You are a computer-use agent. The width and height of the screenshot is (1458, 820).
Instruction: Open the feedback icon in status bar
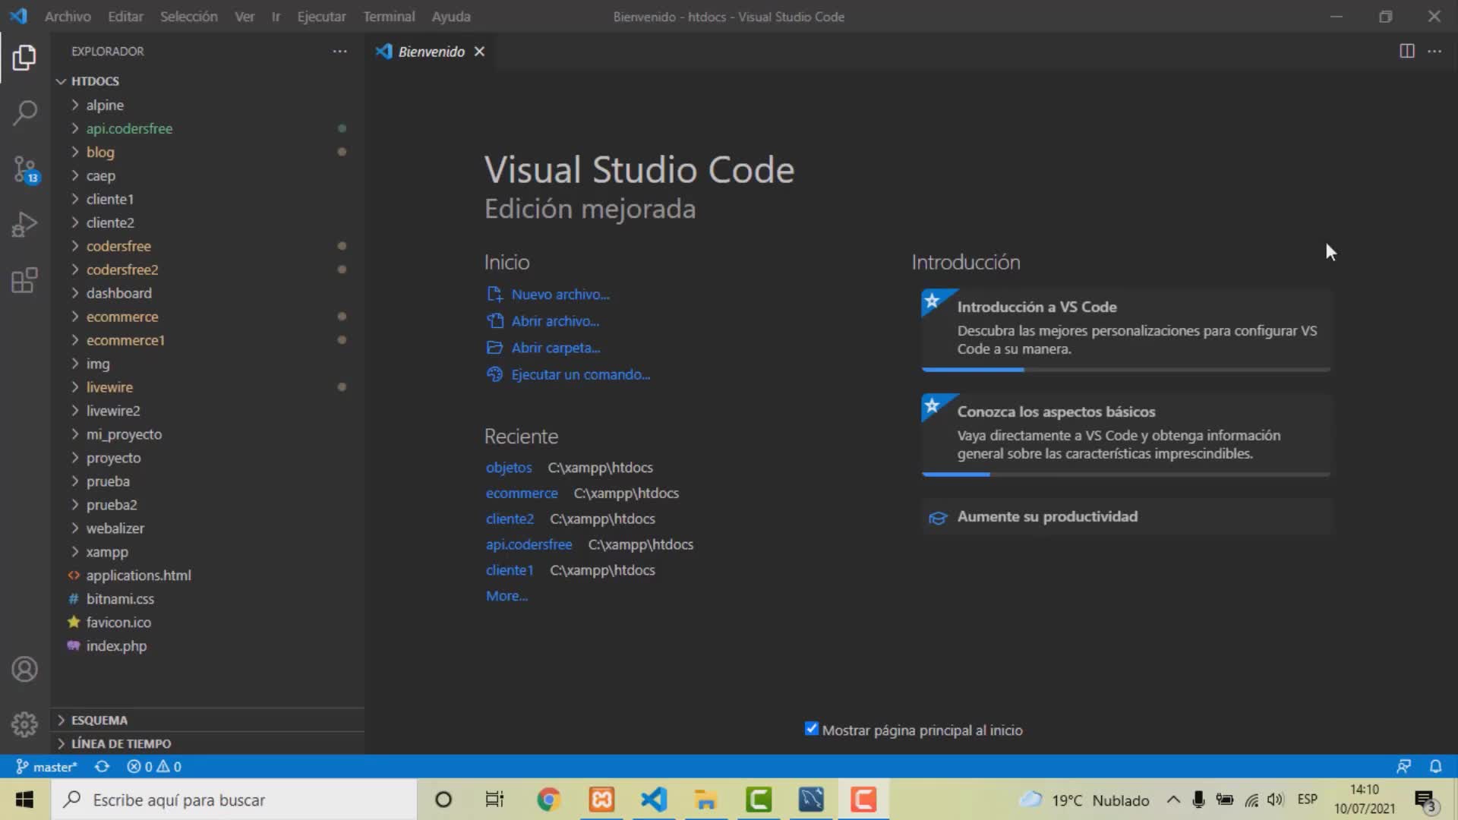[1403, 767]
